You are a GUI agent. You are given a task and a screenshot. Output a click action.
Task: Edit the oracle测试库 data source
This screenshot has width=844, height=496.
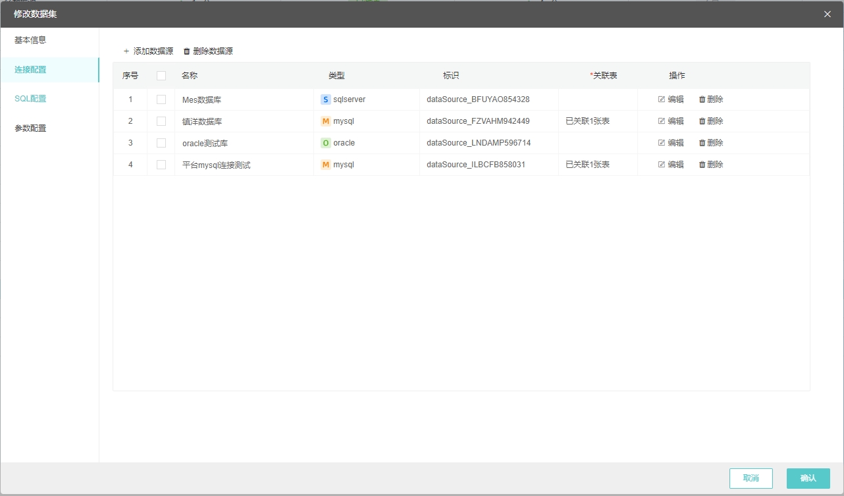(x=671, y=143)
